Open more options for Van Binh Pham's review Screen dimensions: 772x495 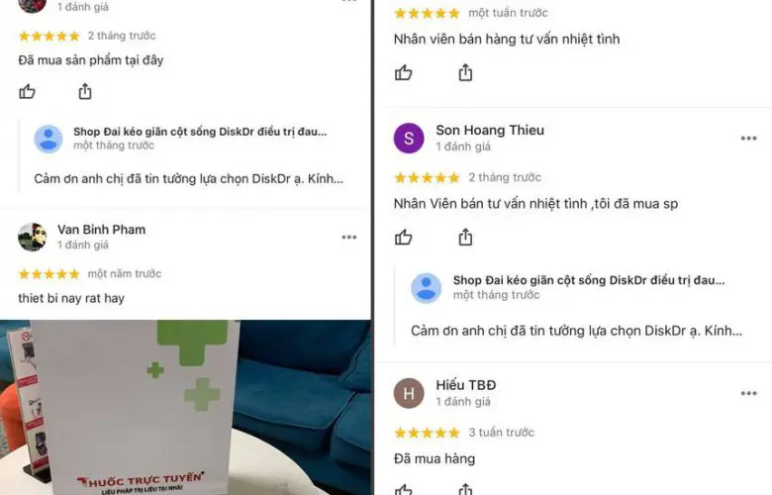[349, 238]
